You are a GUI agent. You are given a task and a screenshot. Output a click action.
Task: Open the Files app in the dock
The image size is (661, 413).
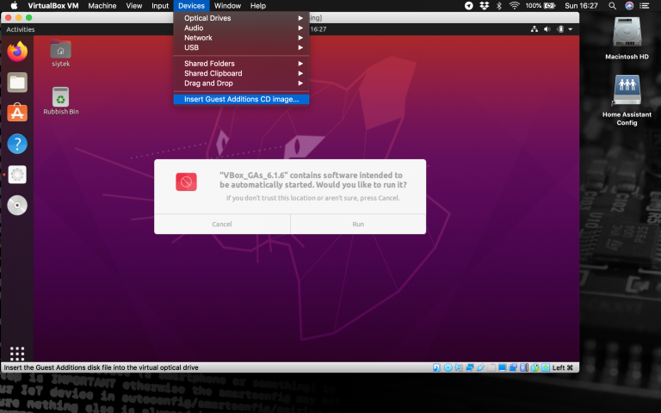pos(17,83)
